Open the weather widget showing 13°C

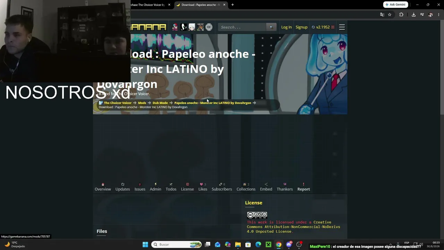coord(15,244)
